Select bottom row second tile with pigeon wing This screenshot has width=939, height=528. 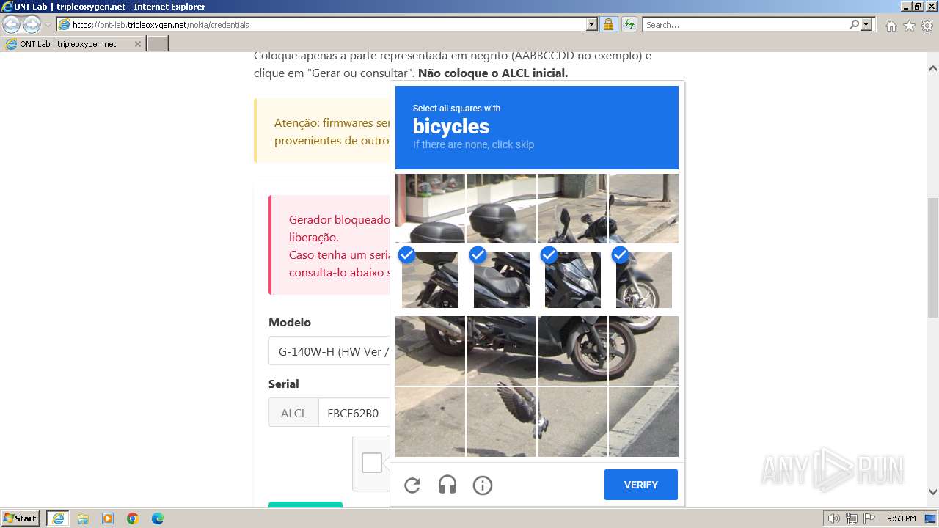coord(501,422)
